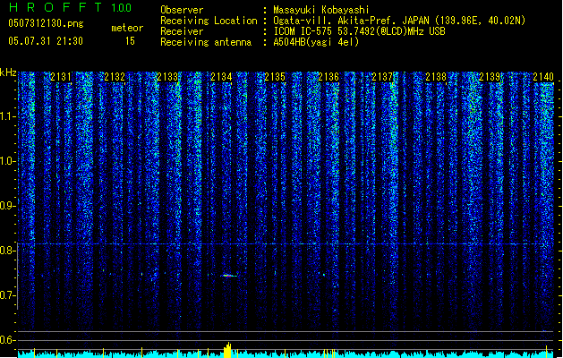
Task: Select the file name 0507312130.png
Action: coord(46,24)
